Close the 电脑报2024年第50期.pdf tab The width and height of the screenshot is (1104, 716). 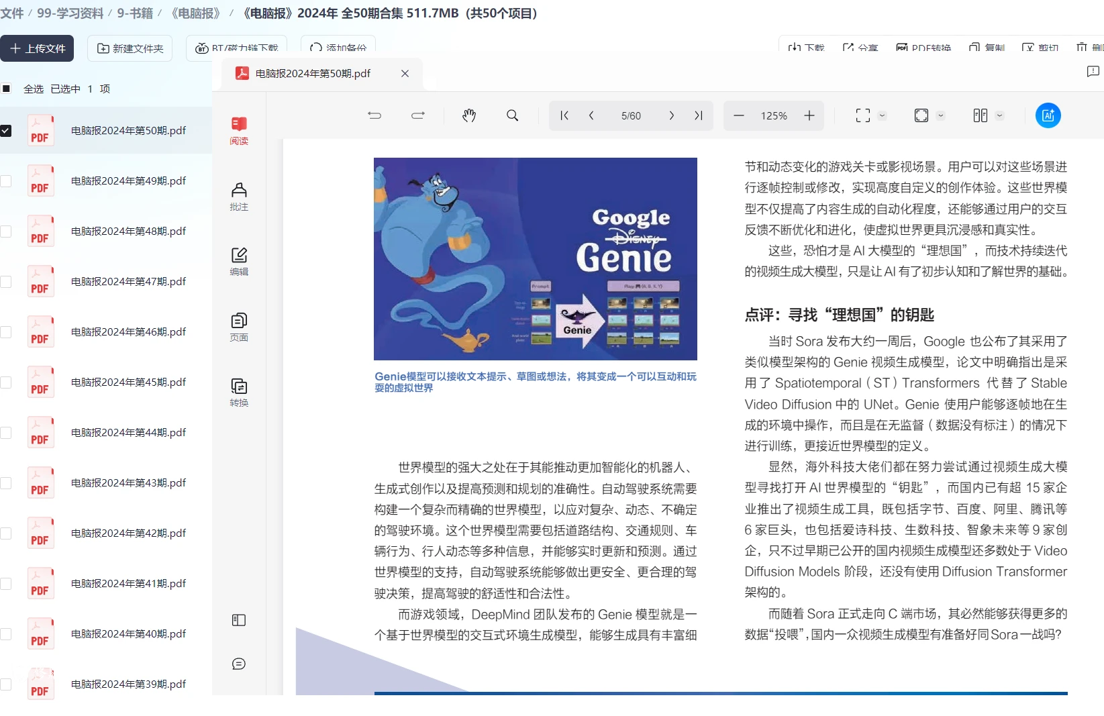click(x=405, y=73)
